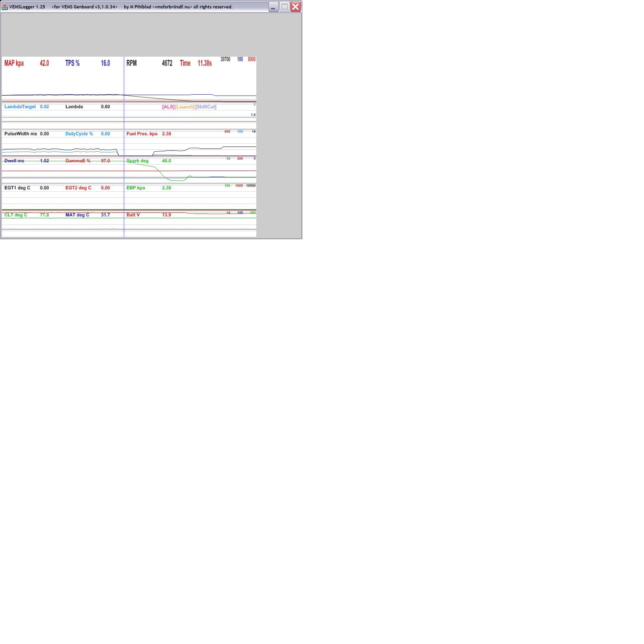Click the battery voltage value 13.9
The width and height of the screenshot is (644, 644).
(x=166, y=215)
